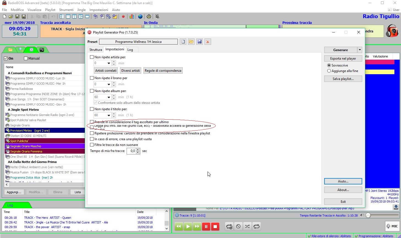Open the Jingle menu
401x238 pixels.
coord(81,10)
